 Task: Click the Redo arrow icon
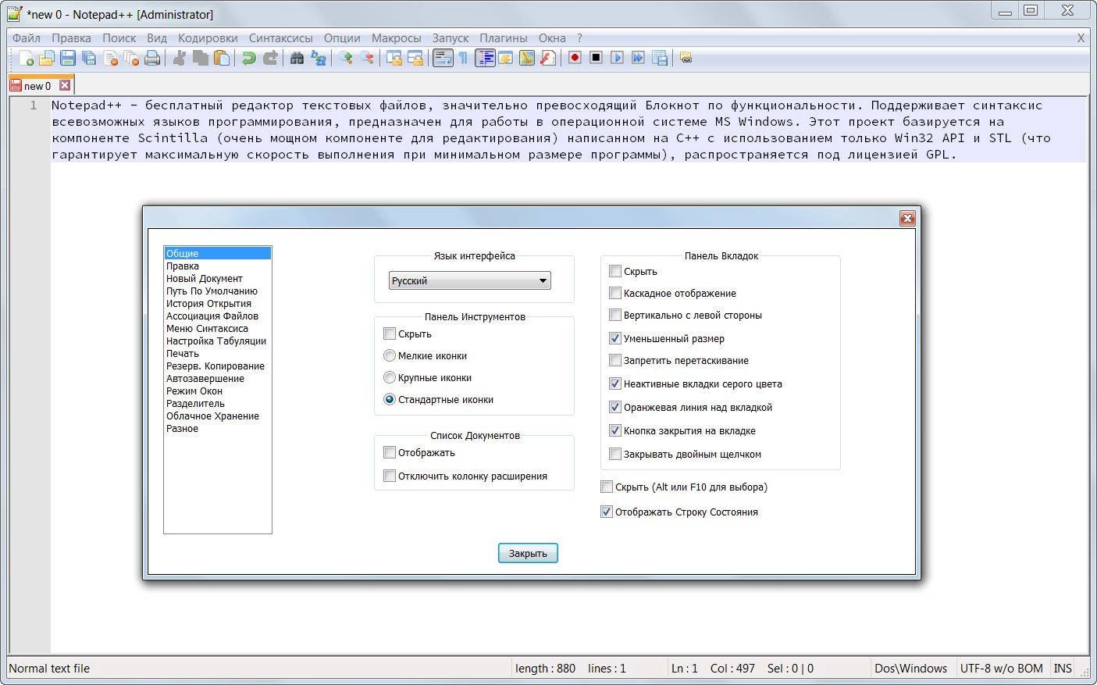point(270,58)
